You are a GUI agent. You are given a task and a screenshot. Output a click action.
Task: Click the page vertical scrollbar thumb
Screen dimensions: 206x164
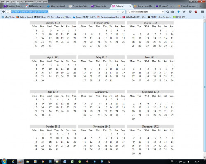point(204,87)
